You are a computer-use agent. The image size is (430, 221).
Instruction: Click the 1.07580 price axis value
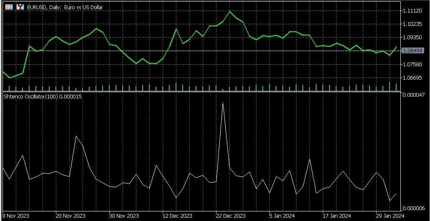click(412, 64)
